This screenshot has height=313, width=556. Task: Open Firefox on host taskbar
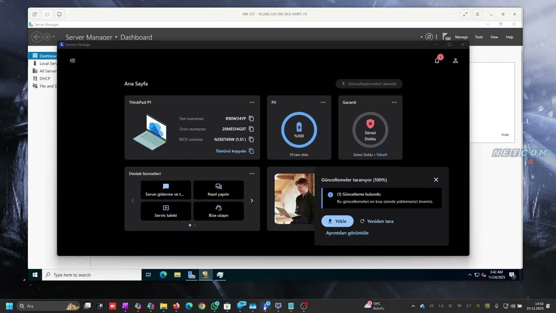(x=176, y=306)
